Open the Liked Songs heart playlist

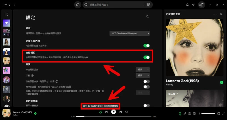[7, 23]
